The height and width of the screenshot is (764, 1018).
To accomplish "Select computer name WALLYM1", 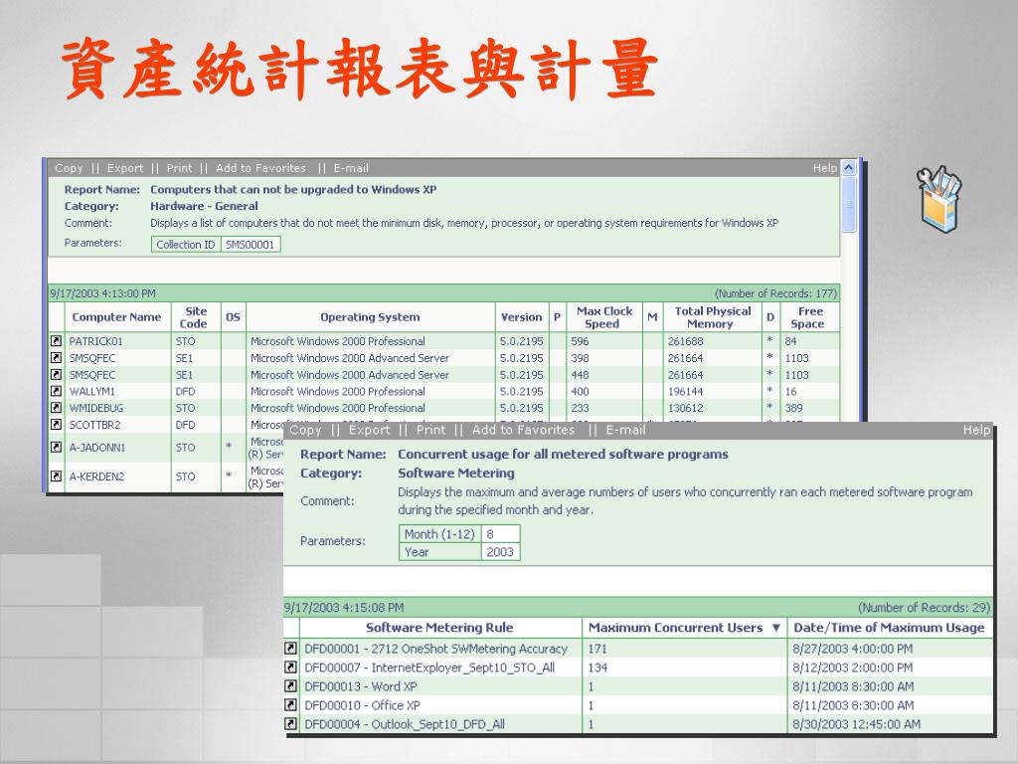I will click(x=91, y=391).
